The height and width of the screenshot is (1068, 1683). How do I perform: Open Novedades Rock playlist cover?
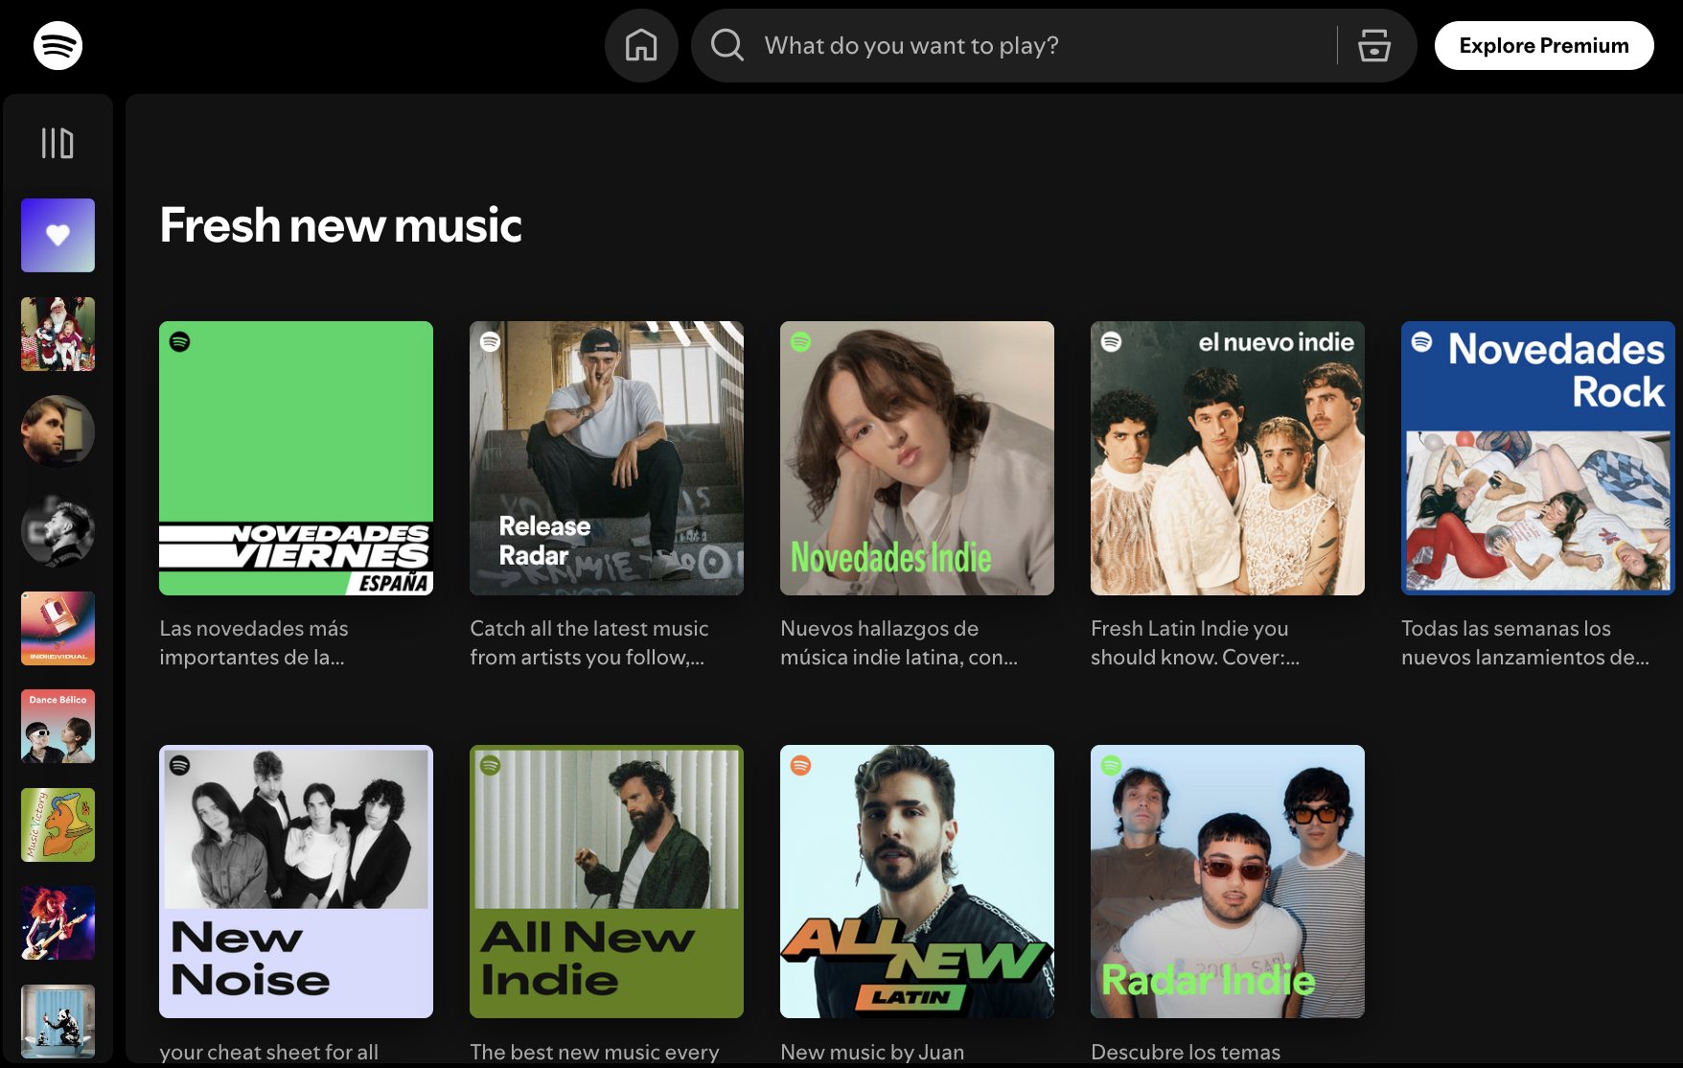click(x=1538, y=458)
